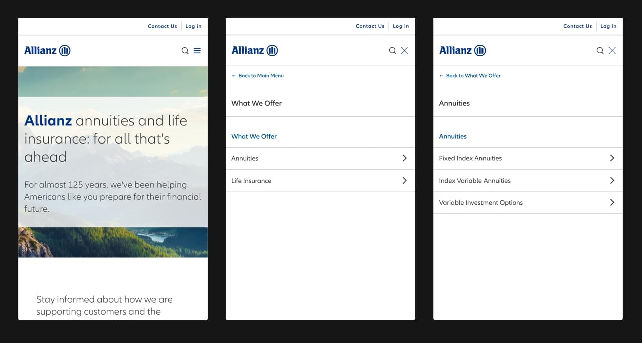This screenshot has width=642, height=343.
Task: Expand the Index Variable Annuities chevron
Action: tap(612, 181)
